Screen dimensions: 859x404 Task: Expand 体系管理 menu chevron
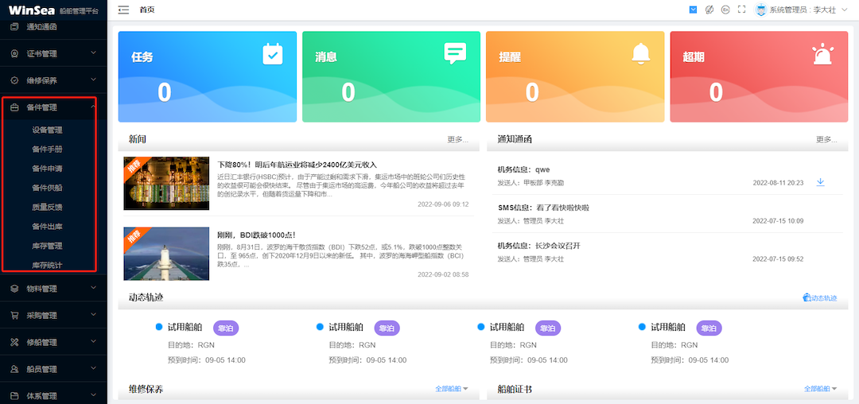point(93,395)
